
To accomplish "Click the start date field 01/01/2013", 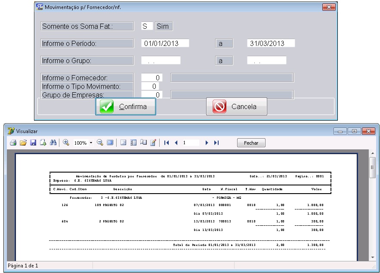I will tap(165, 43).
